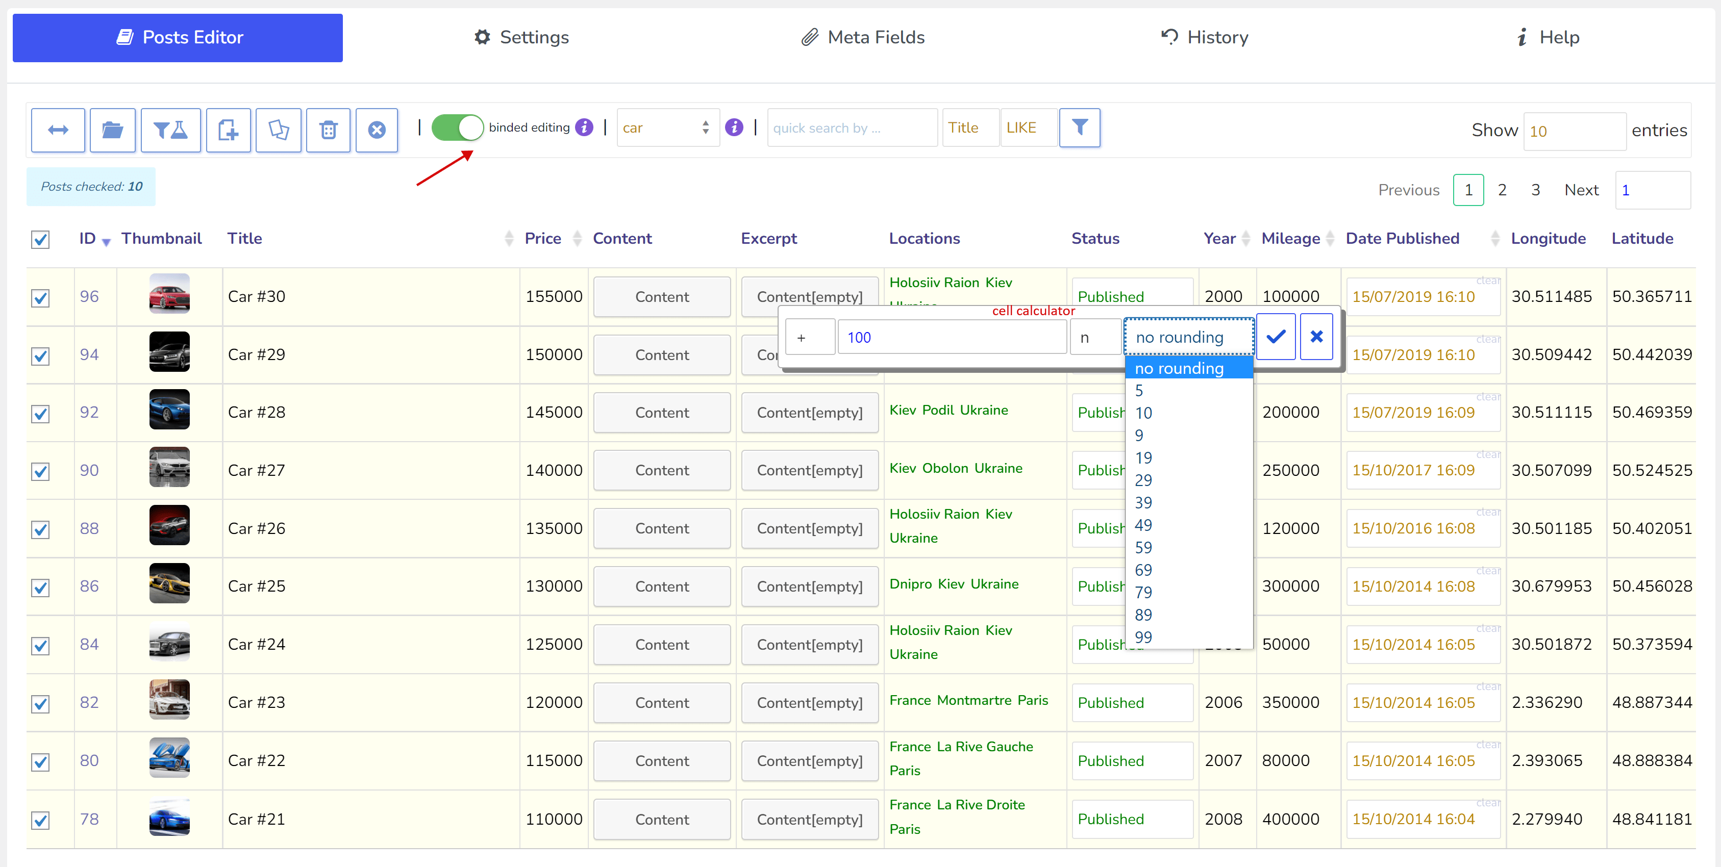The width and height of the screenshot is (1721, 867).
Task: Open the LIKE search mode selector
Action: (1029, 127)
